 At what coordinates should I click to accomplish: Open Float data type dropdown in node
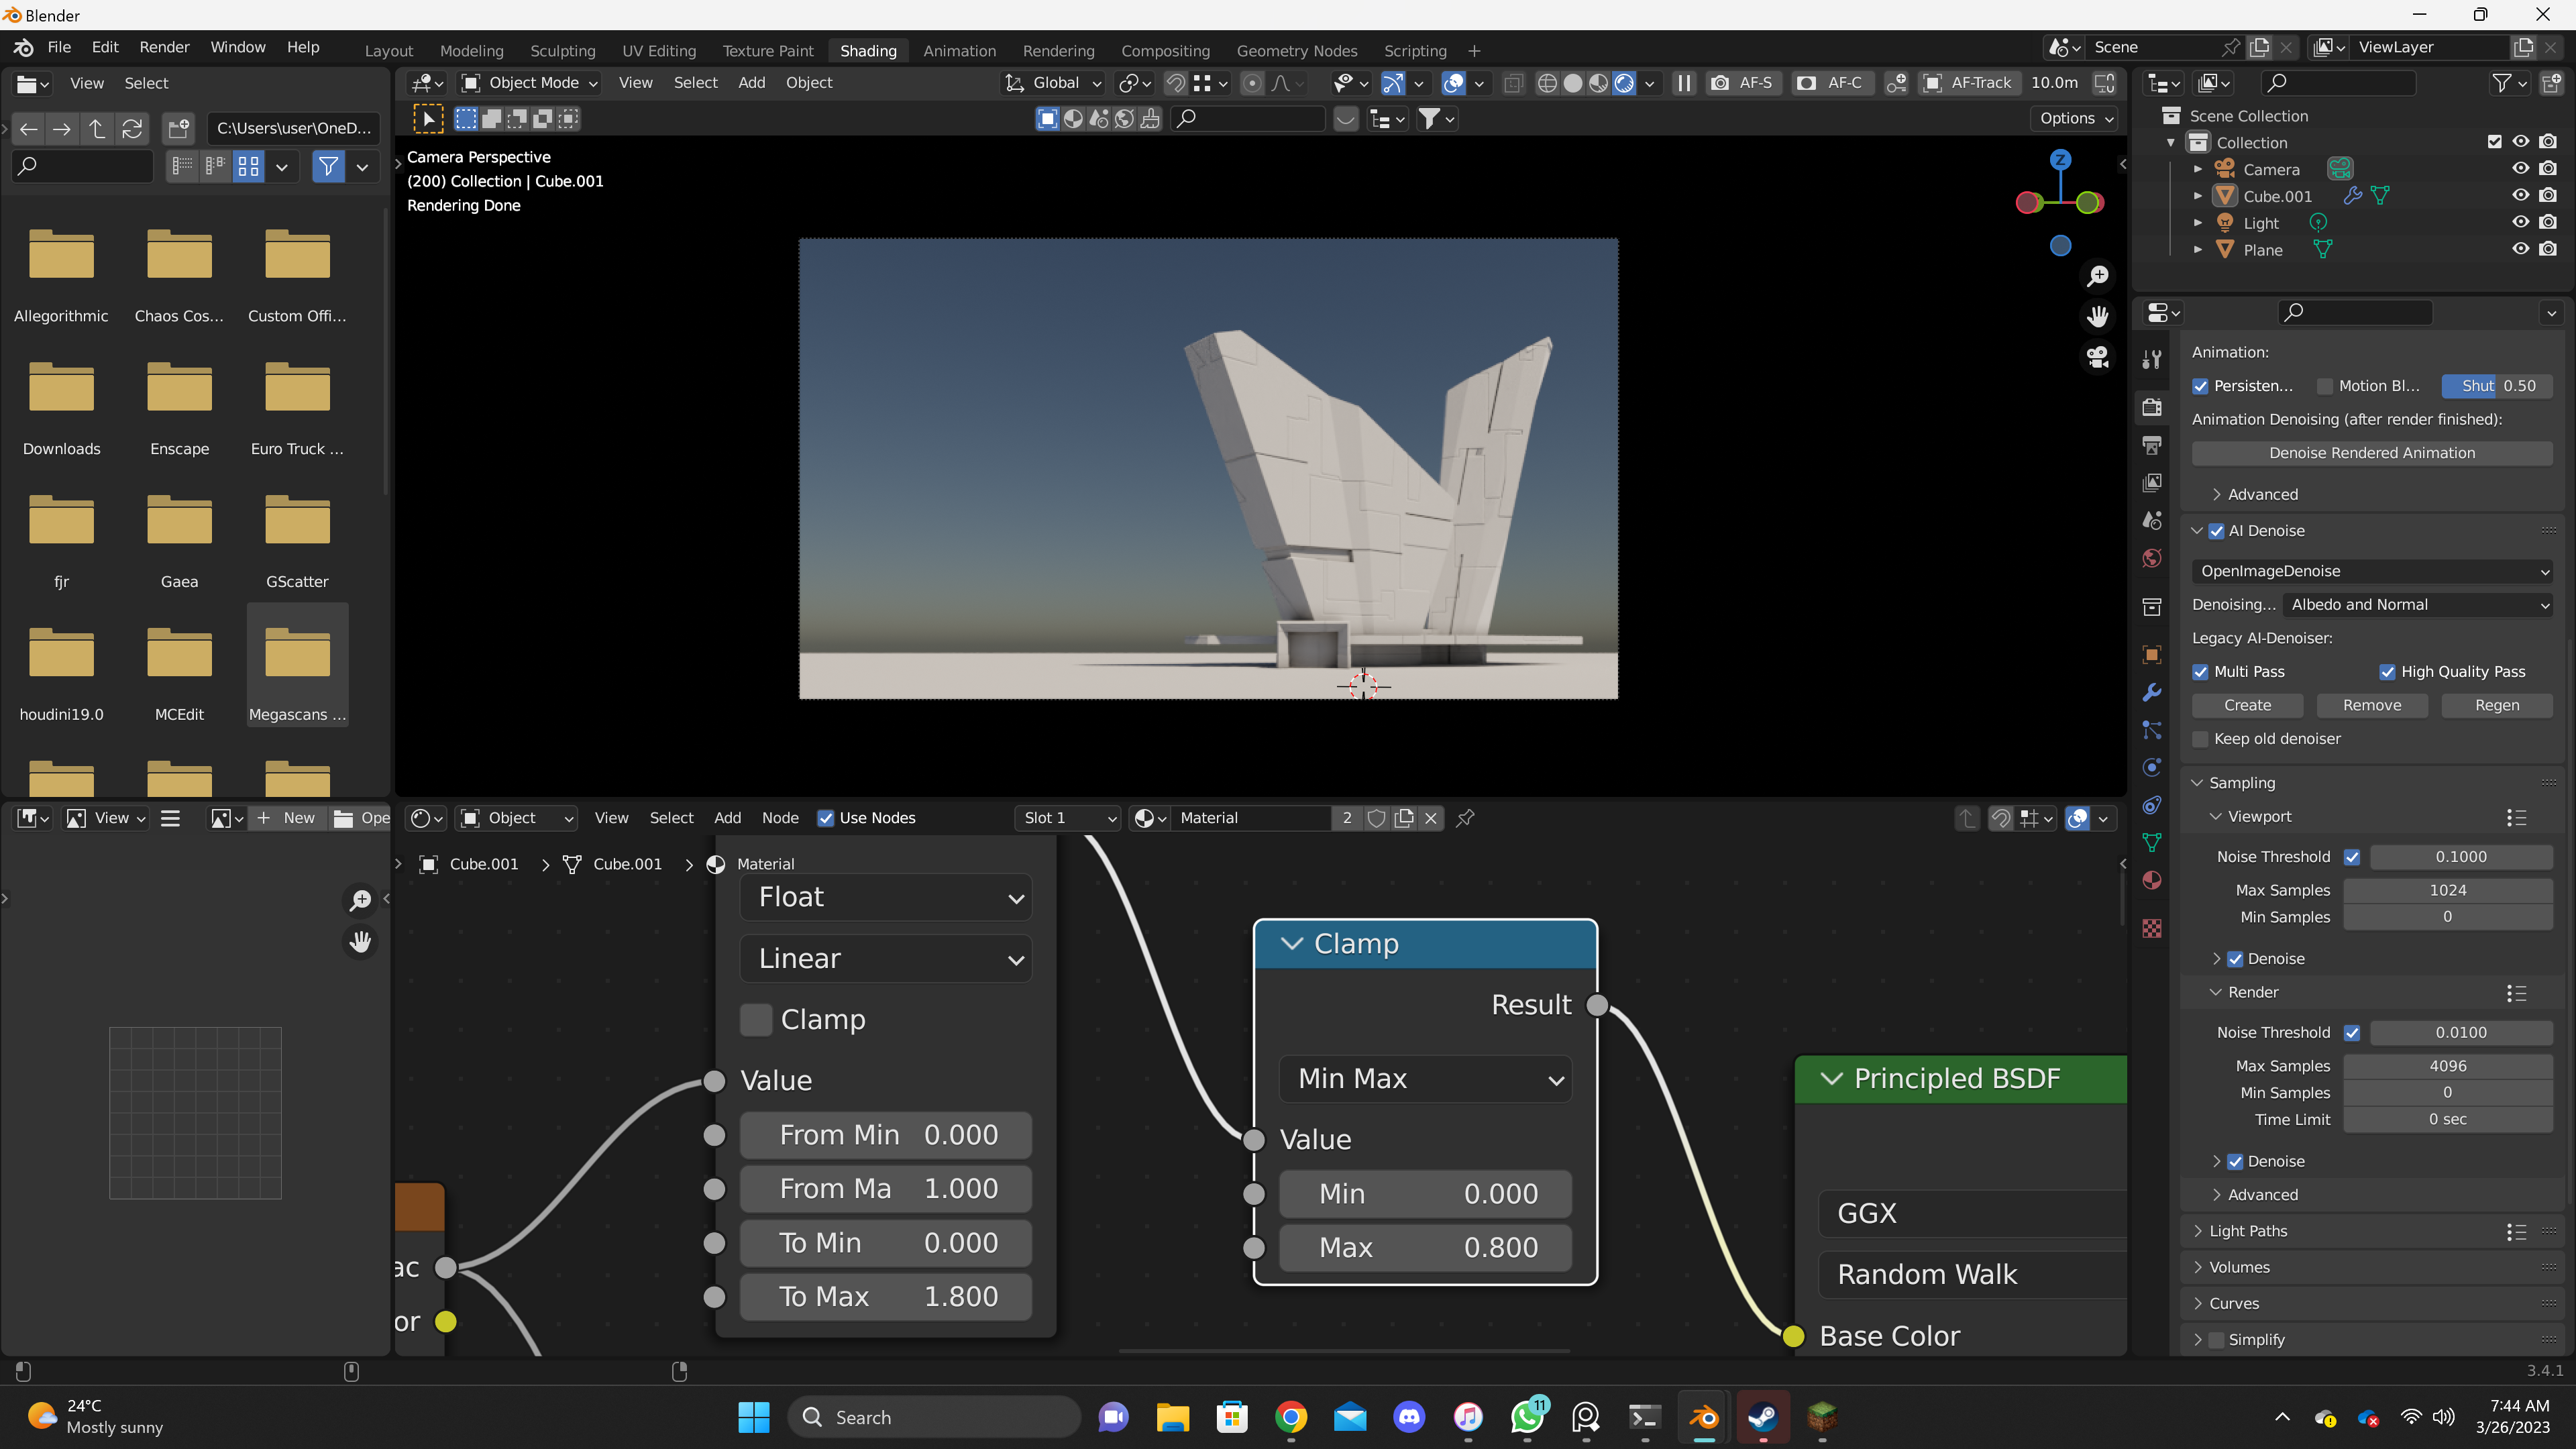[x=886, y=897]
